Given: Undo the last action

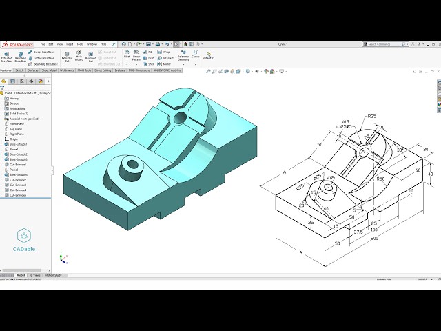Looking at the screenshot, I should click(x=167, y=44).
